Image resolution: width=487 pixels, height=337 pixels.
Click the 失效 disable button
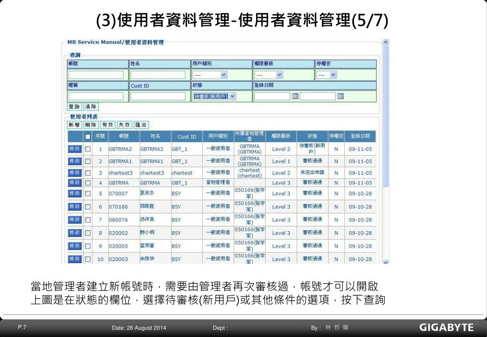[x=124, y=125]
